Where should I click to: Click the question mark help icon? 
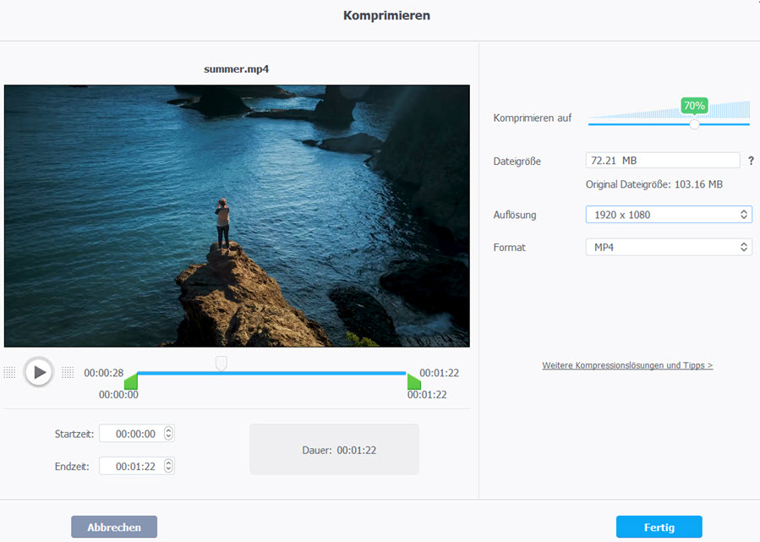point(751,161)
